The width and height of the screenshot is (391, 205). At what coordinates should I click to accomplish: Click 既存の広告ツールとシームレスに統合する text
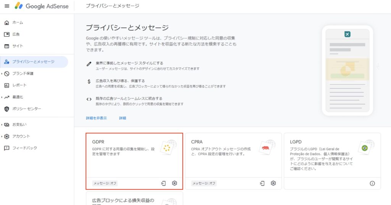click(x=129, y=99)
